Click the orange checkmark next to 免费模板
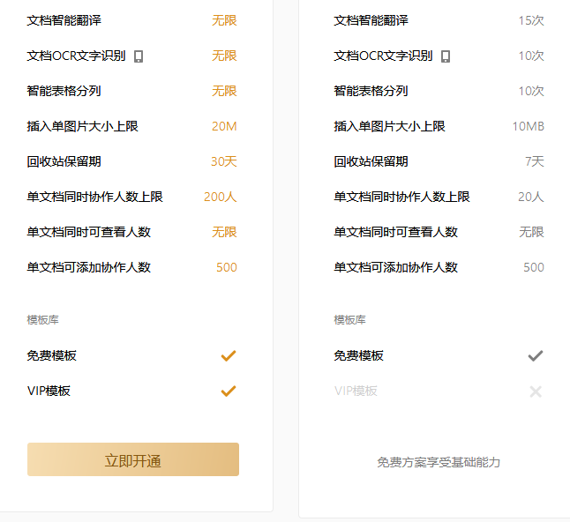 (229, 355)
